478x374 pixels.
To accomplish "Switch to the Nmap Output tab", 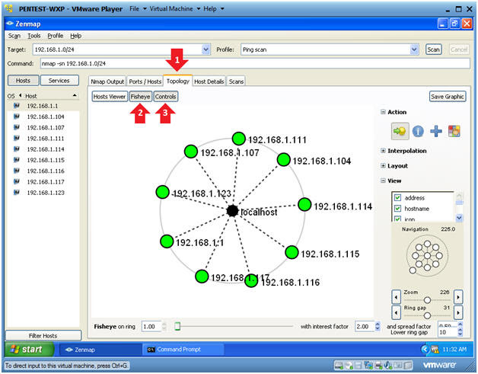I will pos(107,82).
